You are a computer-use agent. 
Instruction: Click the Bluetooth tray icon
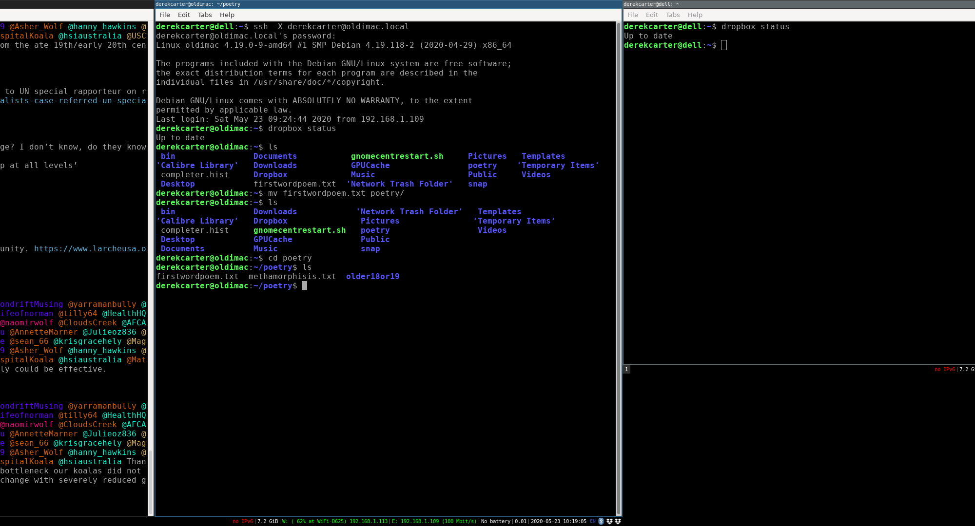(x=601, y=521)
